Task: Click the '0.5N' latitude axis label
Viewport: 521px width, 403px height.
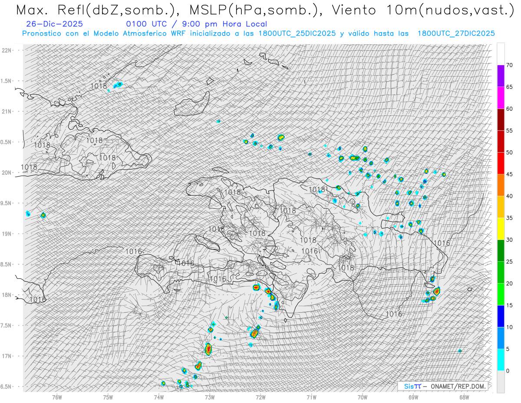Action: [x=7, y=142]
